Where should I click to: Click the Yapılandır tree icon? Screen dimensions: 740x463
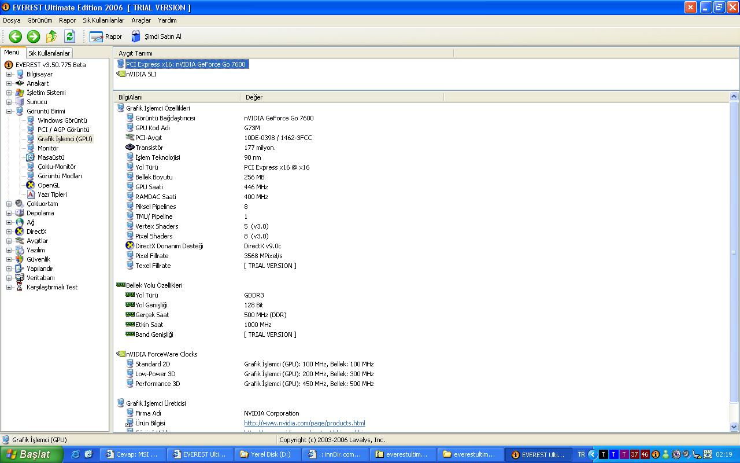click(20, 269)
